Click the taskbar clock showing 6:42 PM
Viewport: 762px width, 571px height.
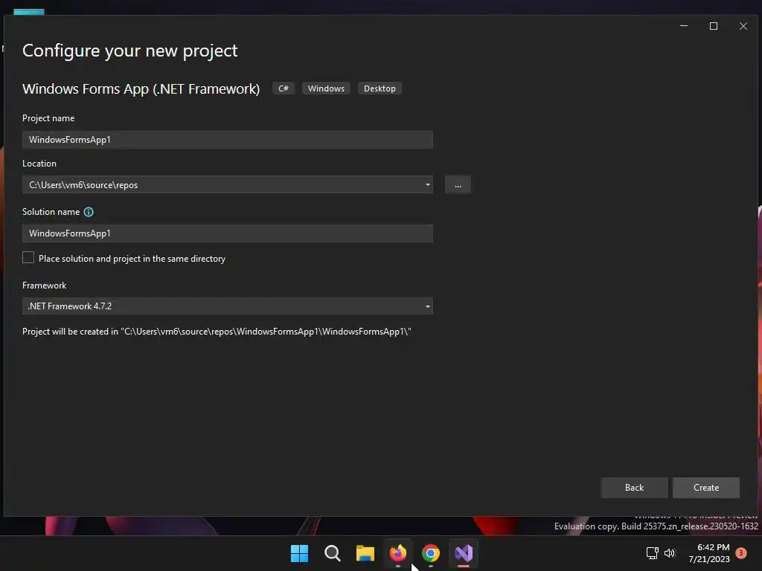709,553
